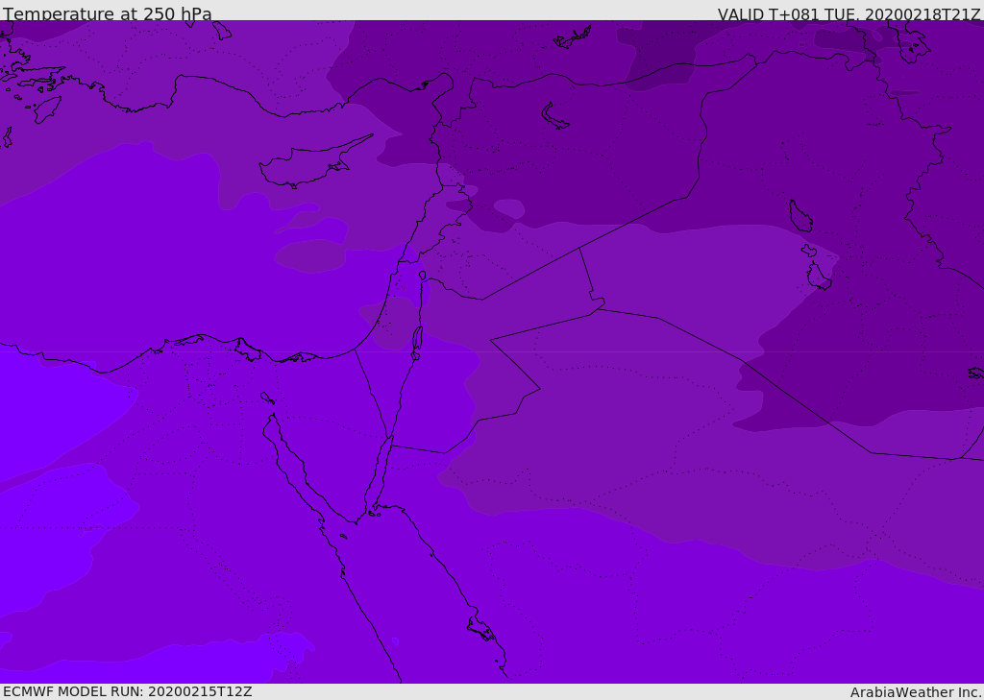Click the 'ECMWF MODEL RUN: 20200215T12Z' label
Image resolution: width=984 pixels, height=700 pixels.
[x=128, y=691]
